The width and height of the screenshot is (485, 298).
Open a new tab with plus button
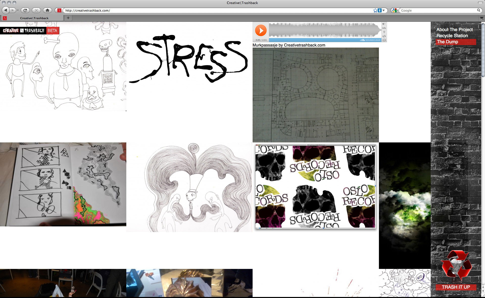(68, 18)
